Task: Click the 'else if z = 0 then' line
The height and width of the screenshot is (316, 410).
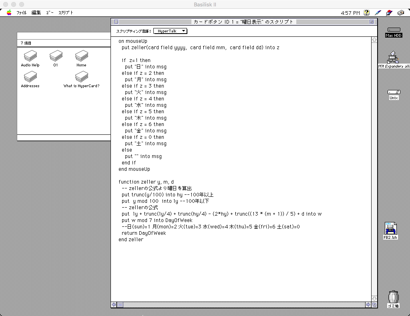Action: coord(143,137)
